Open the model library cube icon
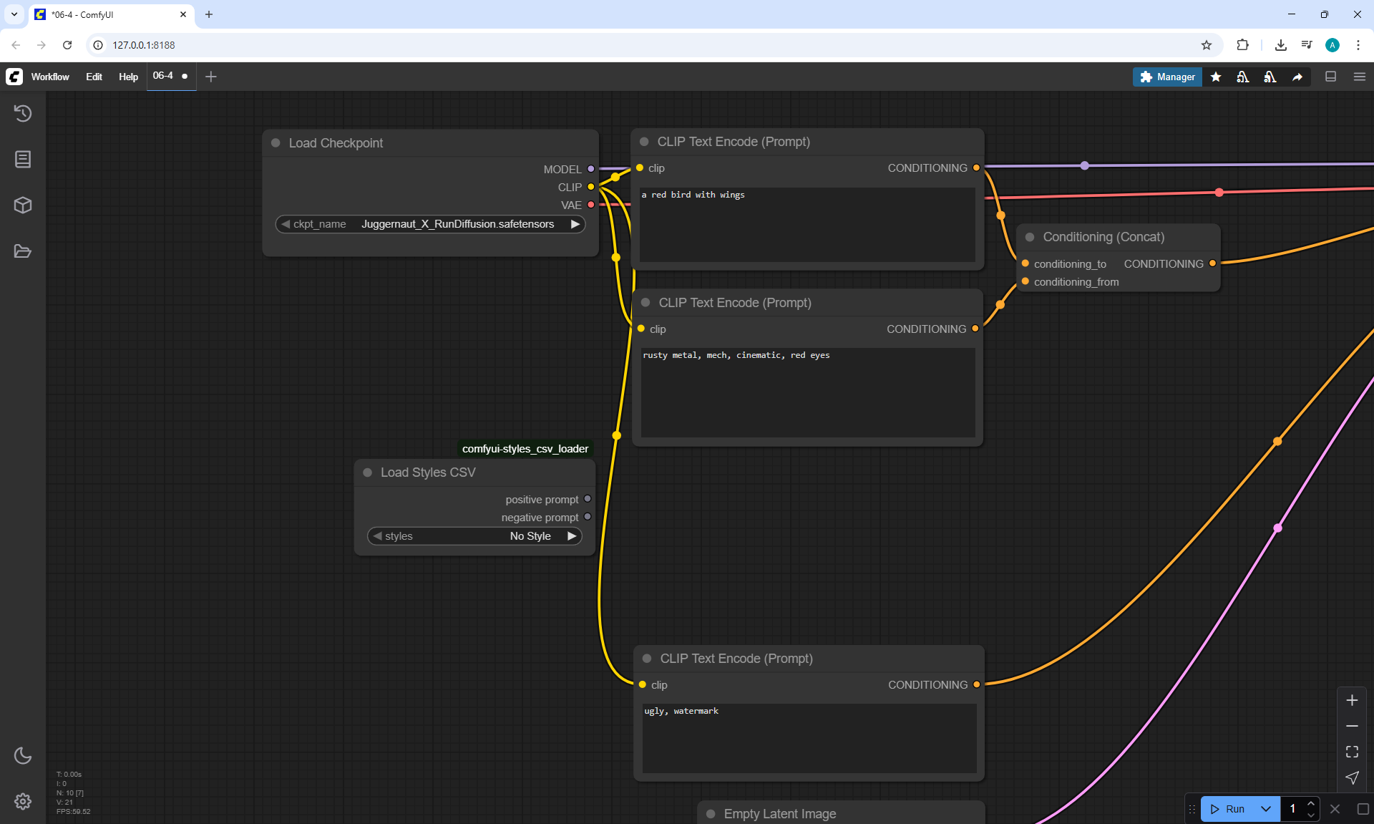 (23, 205)
